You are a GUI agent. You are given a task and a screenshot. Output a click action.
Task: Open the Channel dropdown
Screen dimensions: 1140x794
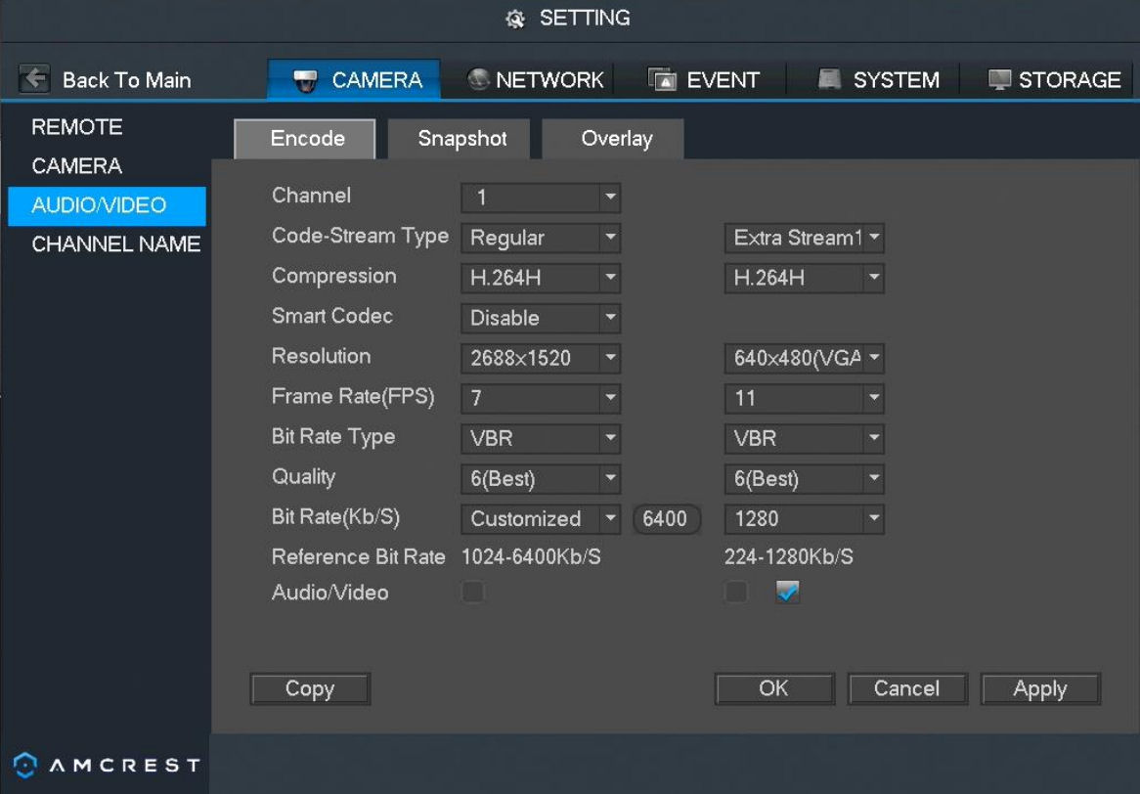coord(541,198)
